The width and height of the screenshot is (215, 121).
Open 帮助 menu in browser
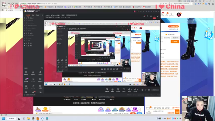coord(200,1)
